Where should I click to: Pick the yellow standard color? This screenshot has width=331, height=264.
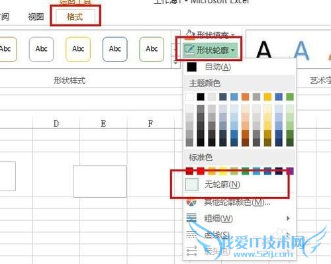(223, 171)
